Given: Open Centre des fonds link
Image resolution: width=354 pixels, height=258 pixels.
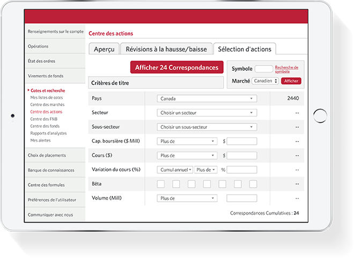Looking at the screenshot, I should (x=45, y=126).
